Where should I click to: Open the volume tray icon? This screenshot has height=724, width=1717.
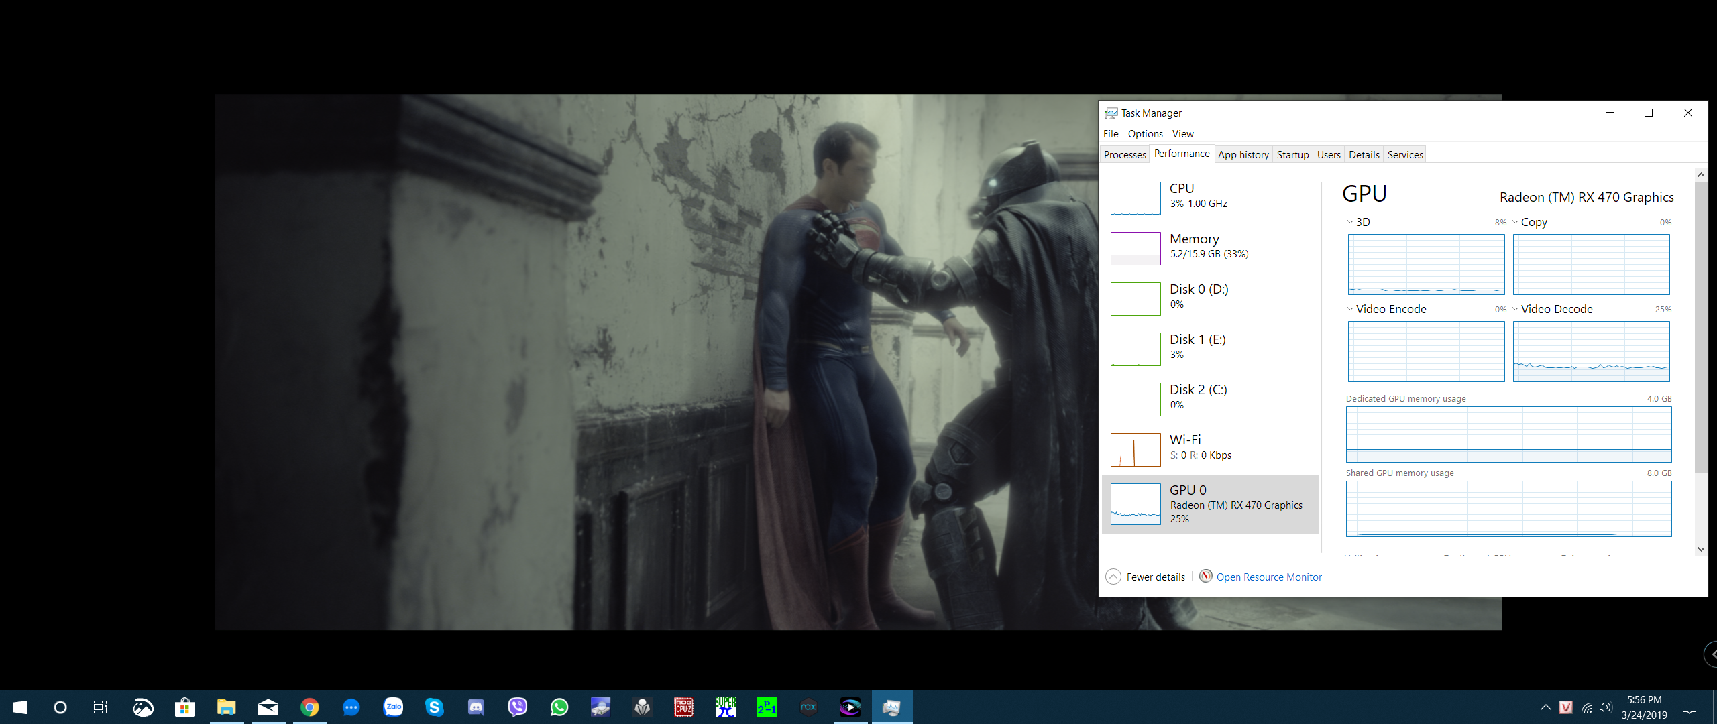(1605, 707)
